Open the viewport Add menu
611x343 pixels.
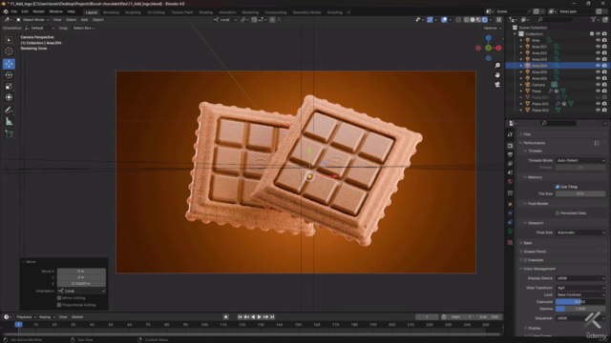(x=84, y=20)
